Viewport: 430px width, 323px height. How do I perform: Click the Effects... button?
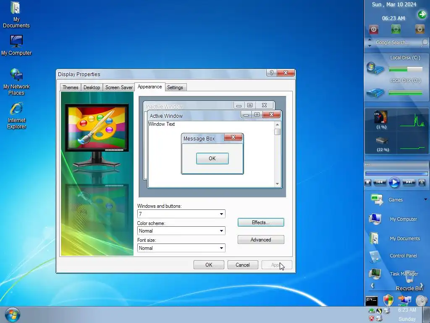tap(261, 222)
